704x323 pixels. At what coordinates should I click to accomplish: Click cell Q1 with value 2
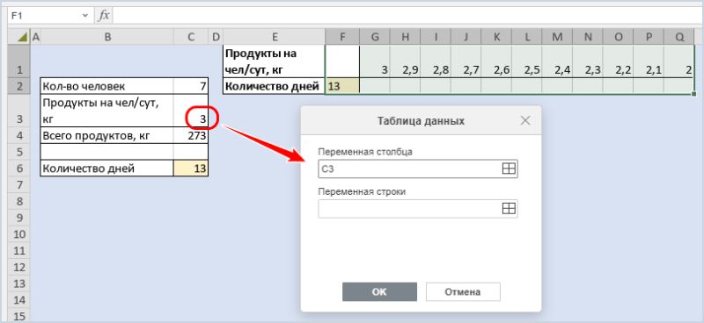(x=678, y=61)
